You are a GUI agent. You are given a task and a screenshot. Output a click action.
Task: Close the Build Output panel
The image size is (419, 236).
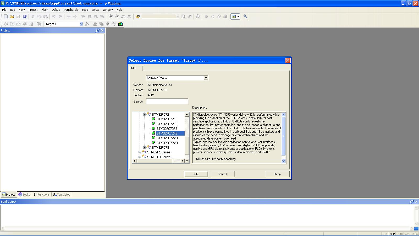pyautogui.click(x=416, y=202)
